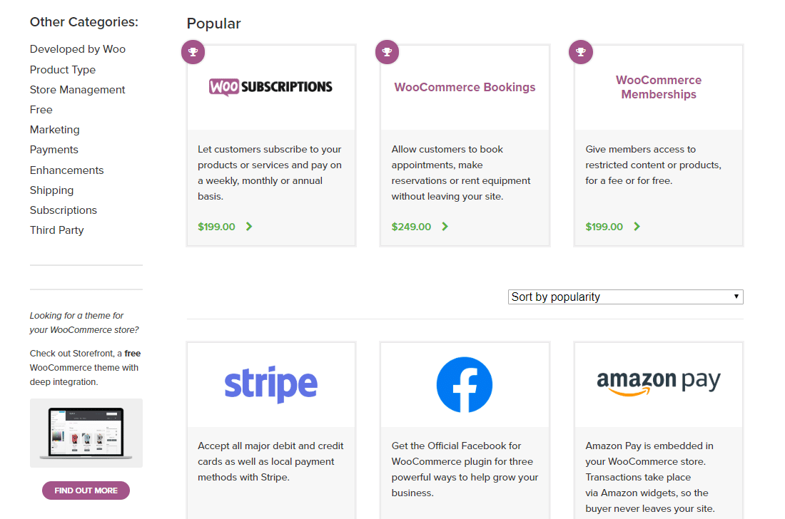Click the trophy badge on WooCommerce Bookings card

[387, 51]
